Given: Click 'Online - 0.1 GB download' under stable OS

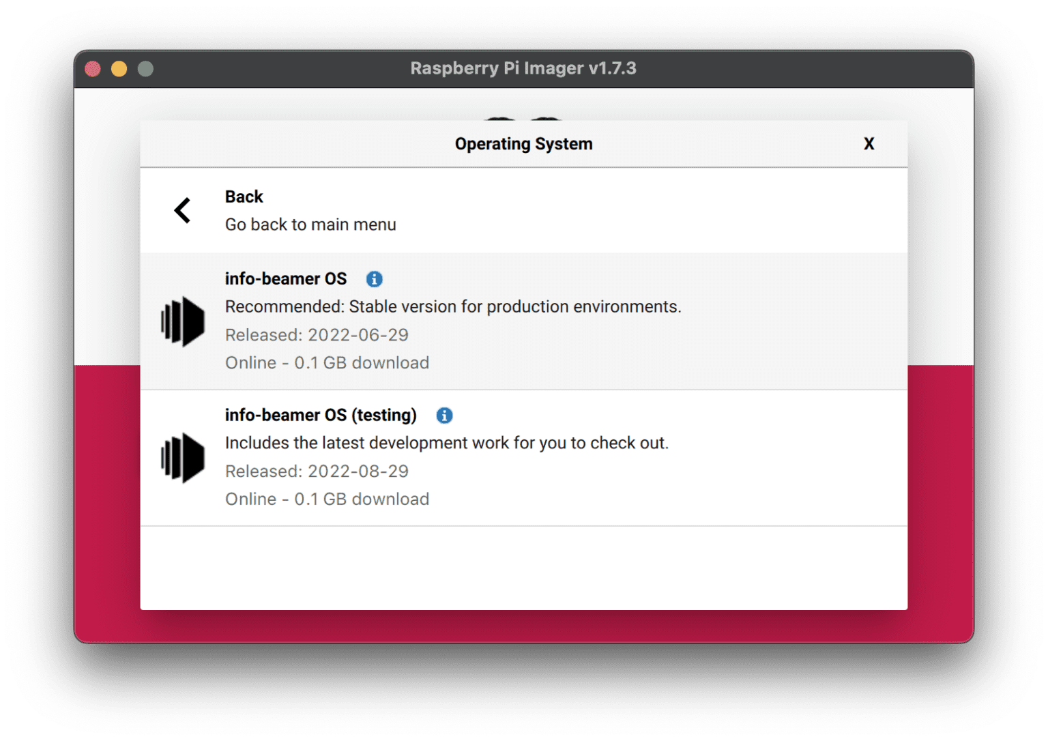Looking at the screenshot, I should pyautogui.click(x=327, y=363).
